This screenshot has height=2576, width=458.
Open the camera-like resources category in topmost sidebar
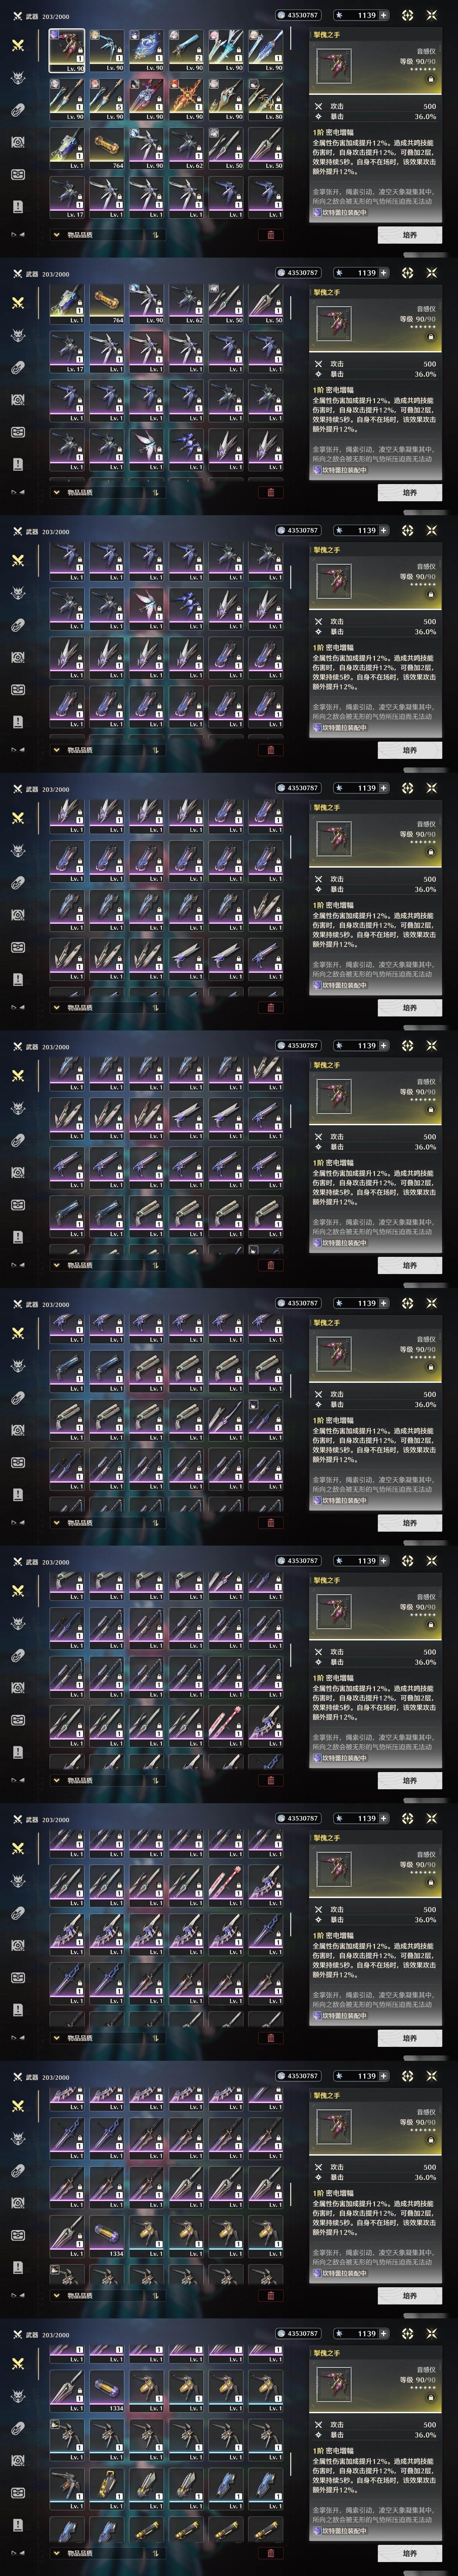pyautogui.click(x=17, y=142)
